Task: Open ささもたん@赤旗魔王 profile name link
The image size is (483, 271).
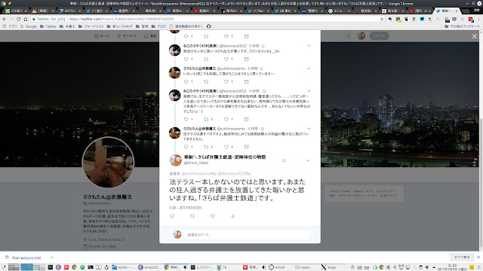Action: click(107, 197)
